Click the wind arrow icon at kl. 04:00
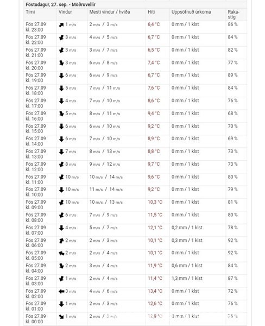This screenshot has width=265, height=326. coord(61,266)
